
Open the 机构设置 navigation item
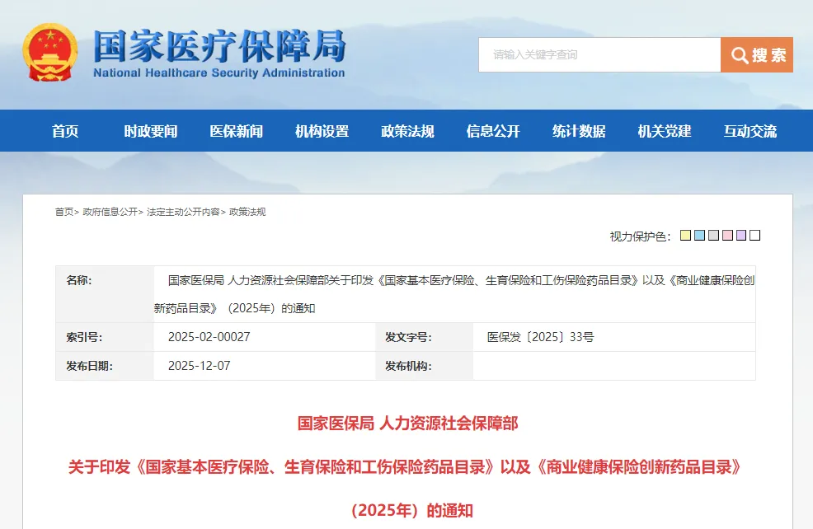click(x=322, y=131)
